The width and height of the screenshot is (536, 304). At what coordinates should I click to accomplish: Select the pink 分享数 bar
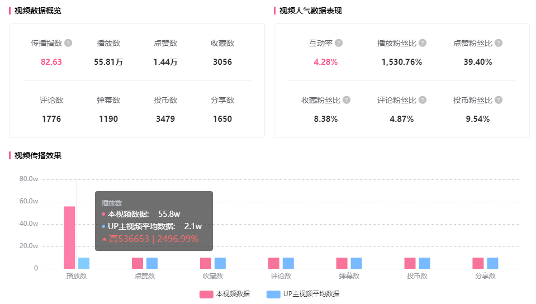pyautogui.click(x=478, y=263)
